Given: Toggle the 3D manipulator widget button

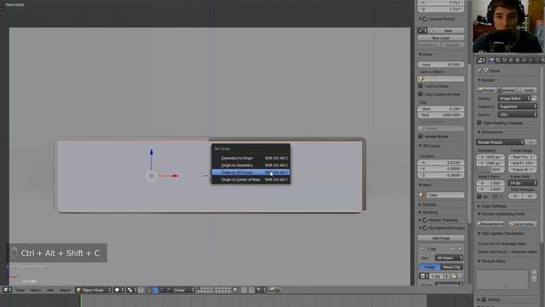Looking at the screenshot, I should (148, 290).
